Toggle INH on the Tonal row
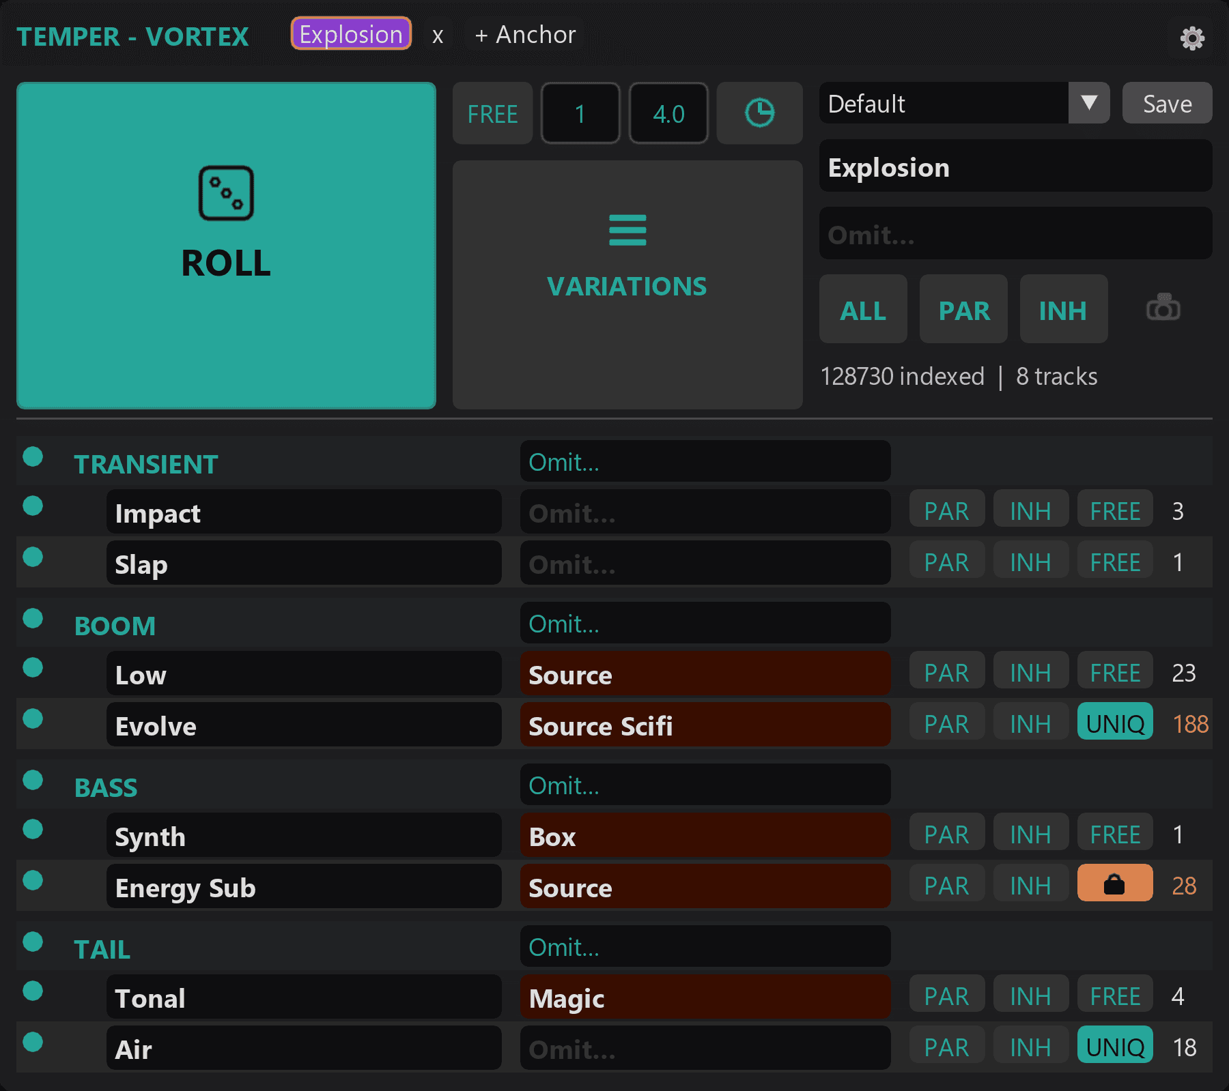The height and width of the screenshot is (1091, 1229). tap(1030, 995)
